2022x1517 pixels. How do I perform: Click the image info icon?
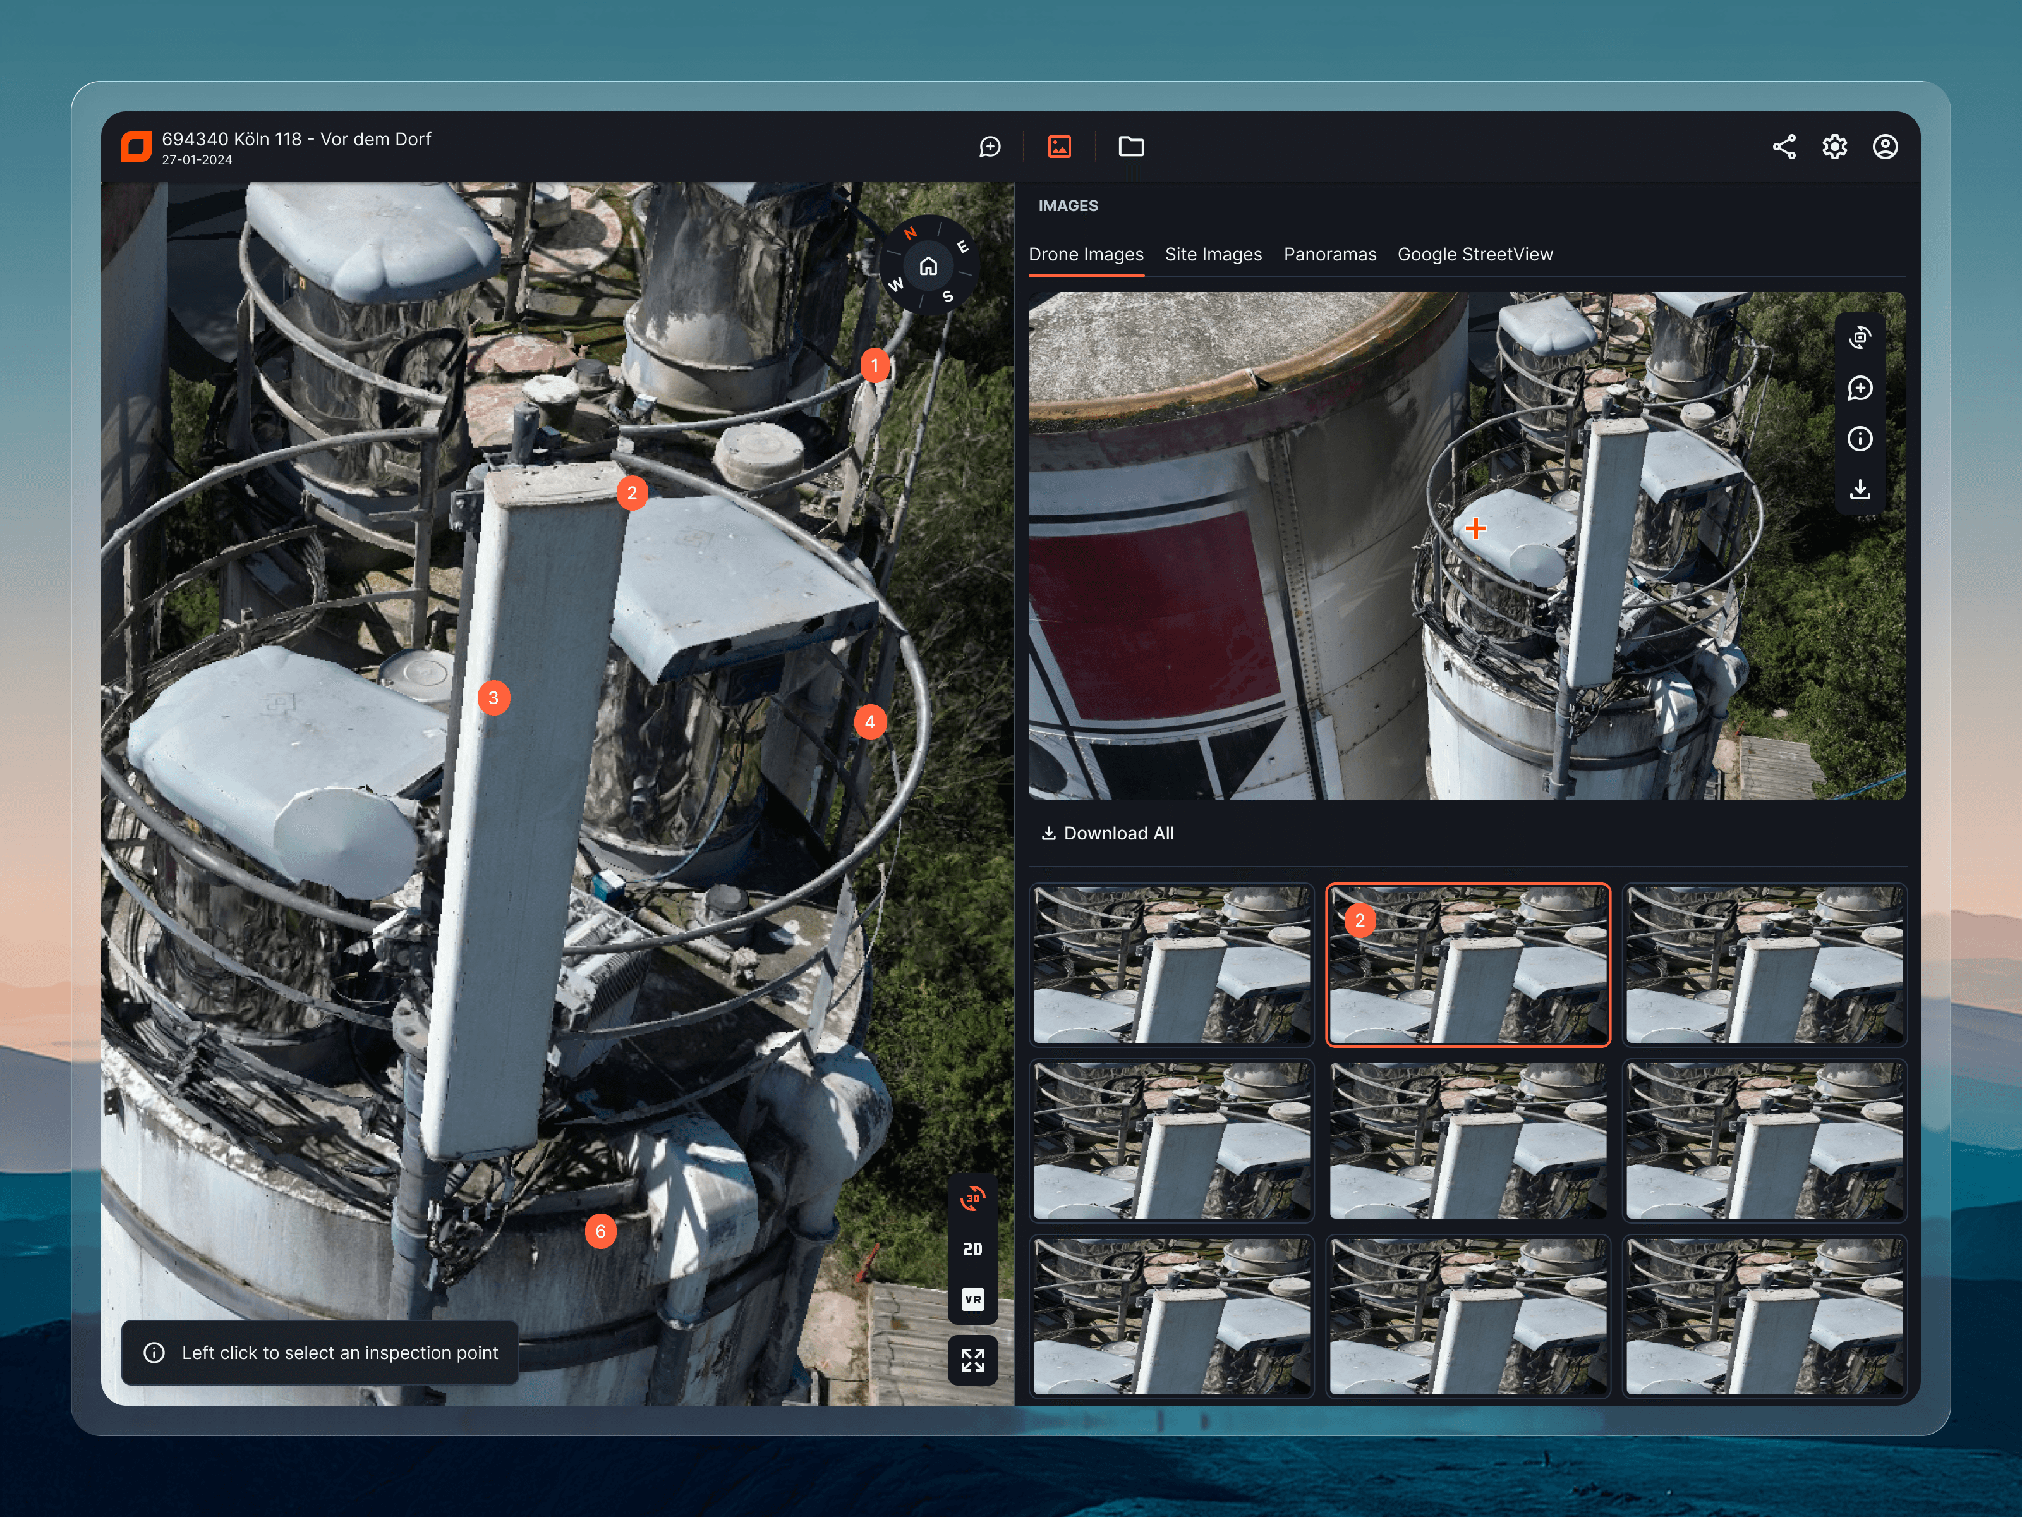pos(1859,439)
